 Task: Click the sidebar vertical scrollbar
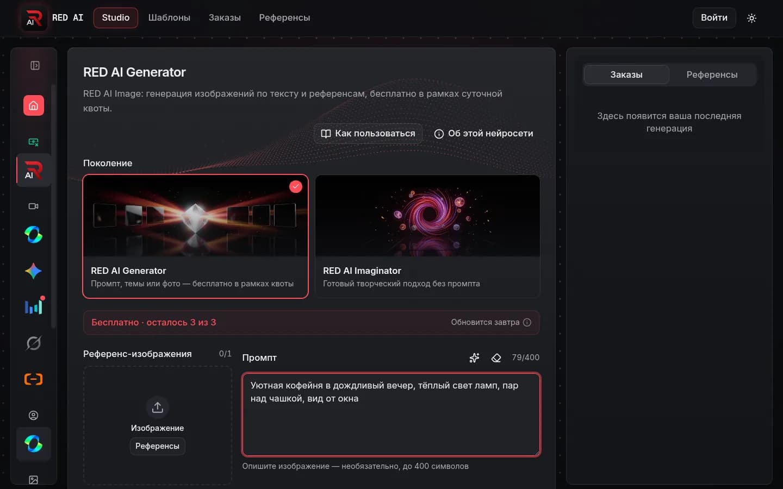(x=53, y=206)
